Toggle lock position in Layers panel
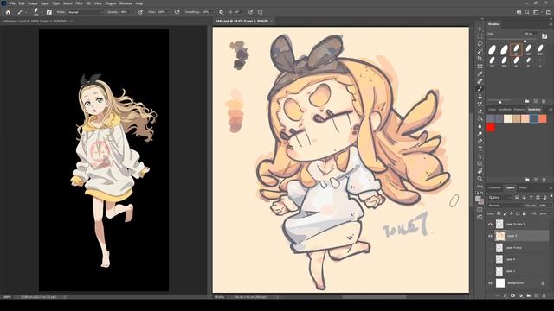 click(x=512, y=213)
